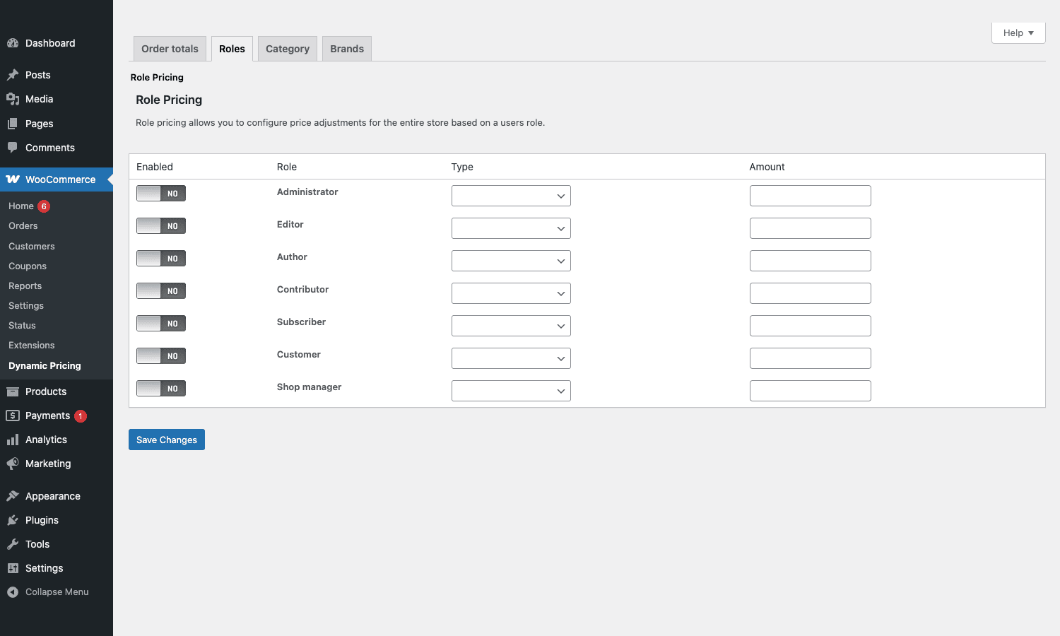Click the Marketing megaphone icon
This screenshot has width=1060, height=636.
coord(13,464)
